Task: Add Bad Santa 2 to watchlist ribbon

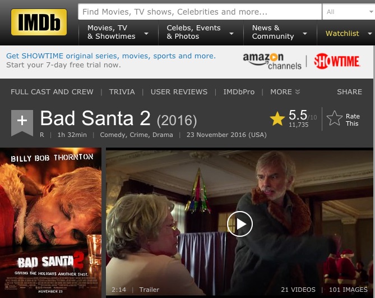Action: click(x=22, y=123)
